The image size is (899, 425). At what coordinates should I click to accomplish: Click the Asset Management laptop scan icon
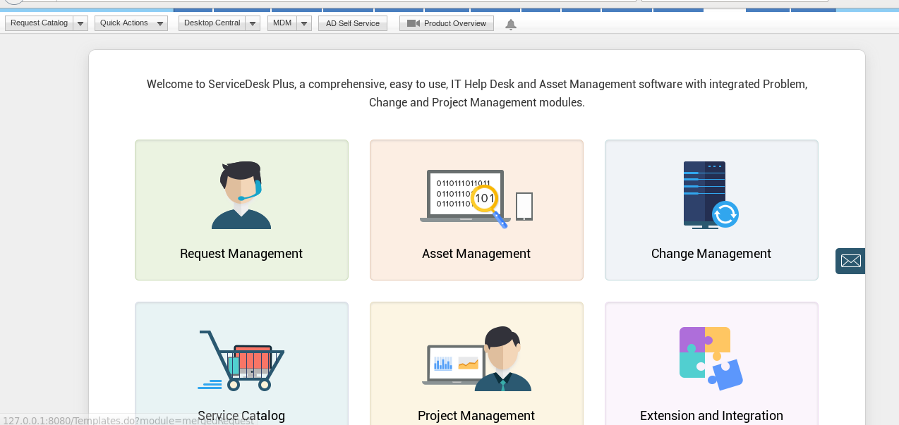(x=476, y=198)
